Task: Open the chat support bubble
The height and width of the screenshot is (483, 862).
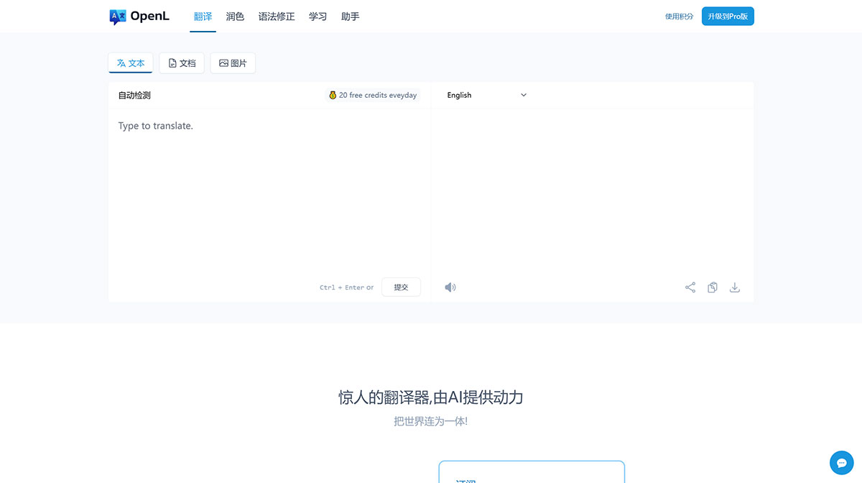Action: 841,462
